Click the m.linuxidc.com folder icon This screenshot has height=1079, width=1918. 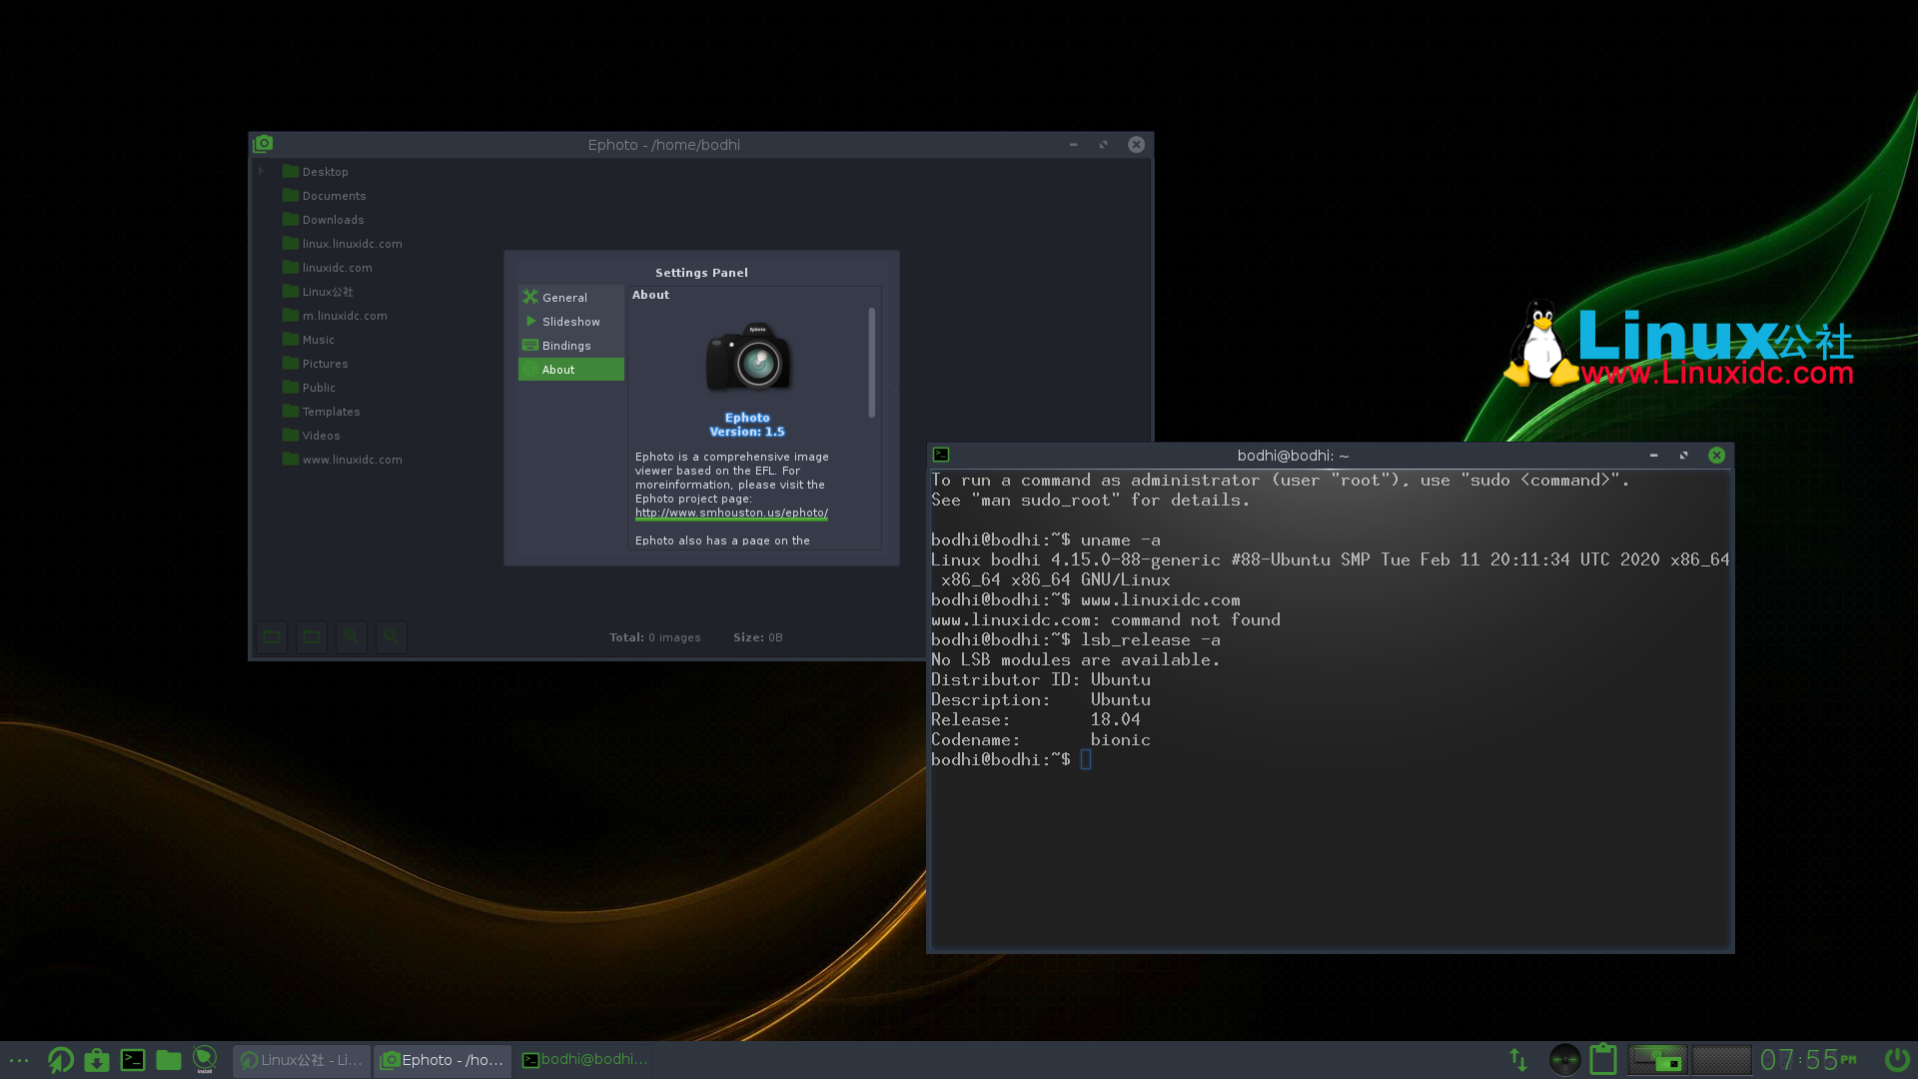tap(291, 315)
